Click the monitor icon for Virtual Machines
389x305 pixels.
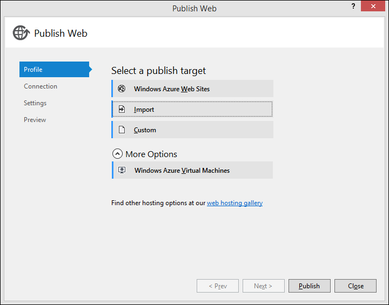click(x=122, y=170)
